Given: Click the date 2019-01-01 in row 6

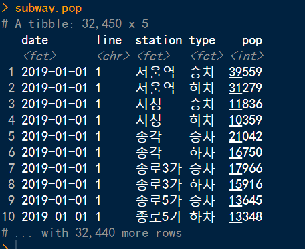Looking at the screenshot, I should pos(54,152).
